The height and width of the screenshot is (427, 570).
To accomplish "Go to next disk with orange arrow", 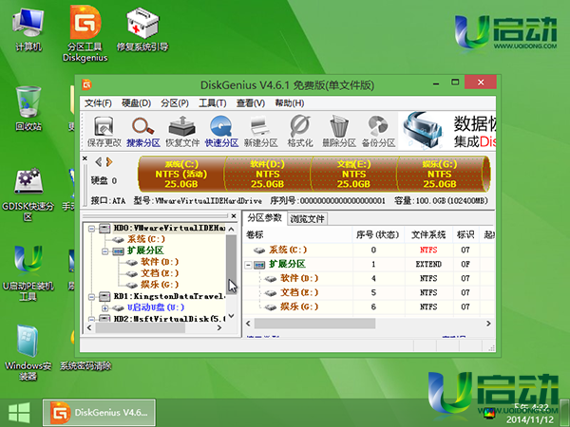I will [x=109, y=161].
